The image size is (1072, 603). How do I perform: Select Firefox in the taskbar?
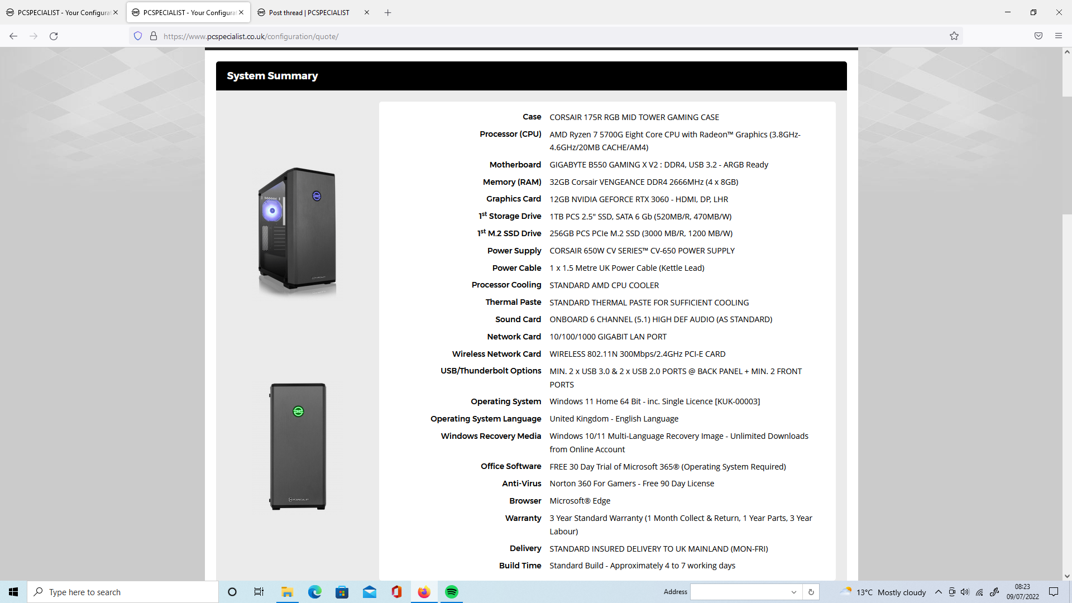pos(424,592)
